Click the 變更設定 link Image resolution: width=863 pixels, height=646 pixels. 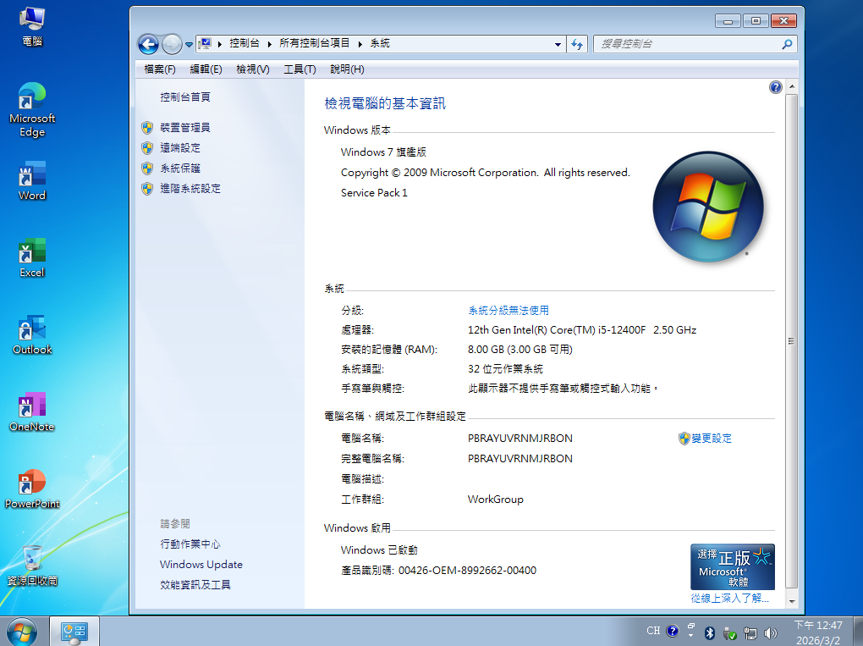711,439
